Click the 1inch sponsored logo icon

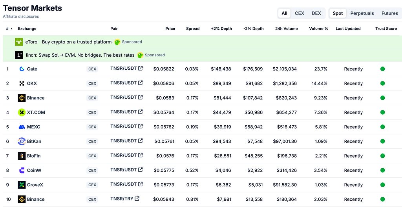pyautogui.click(x=19, y=55)
